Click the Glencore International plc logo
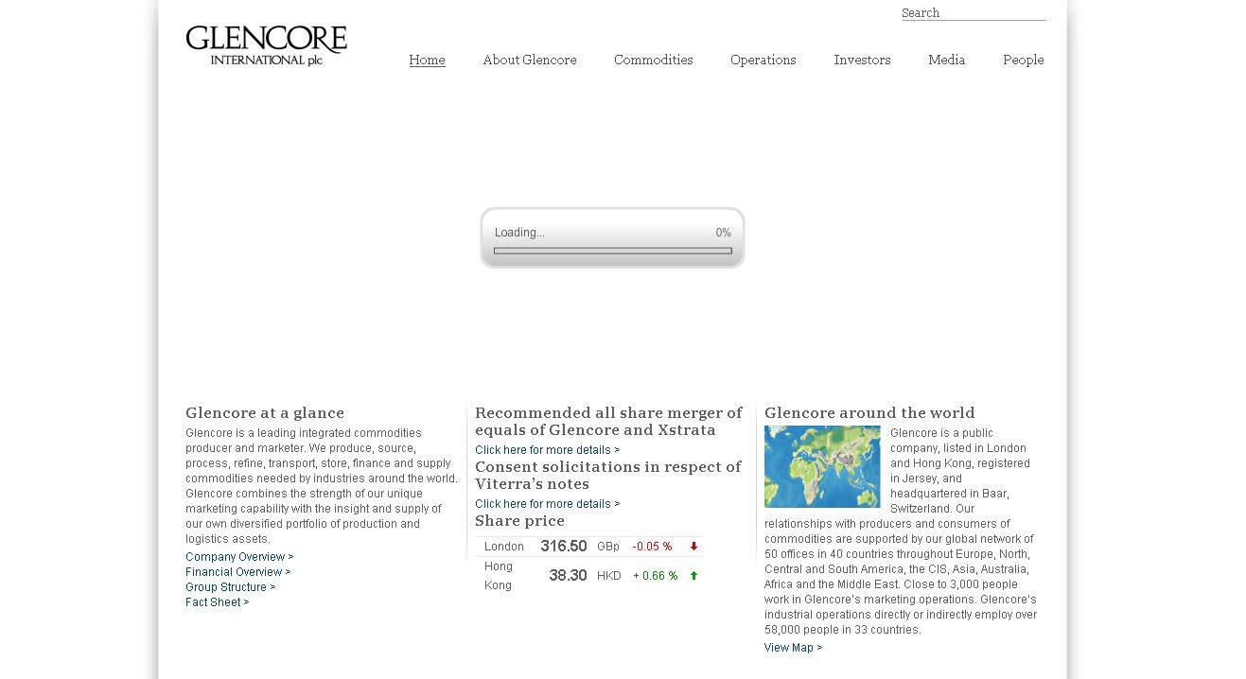 pyautogui.click(x=266, y=45)
